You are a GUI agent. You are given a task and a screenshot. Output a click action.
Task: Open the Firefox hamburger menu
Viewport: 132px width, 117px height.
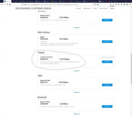point(130,4)
